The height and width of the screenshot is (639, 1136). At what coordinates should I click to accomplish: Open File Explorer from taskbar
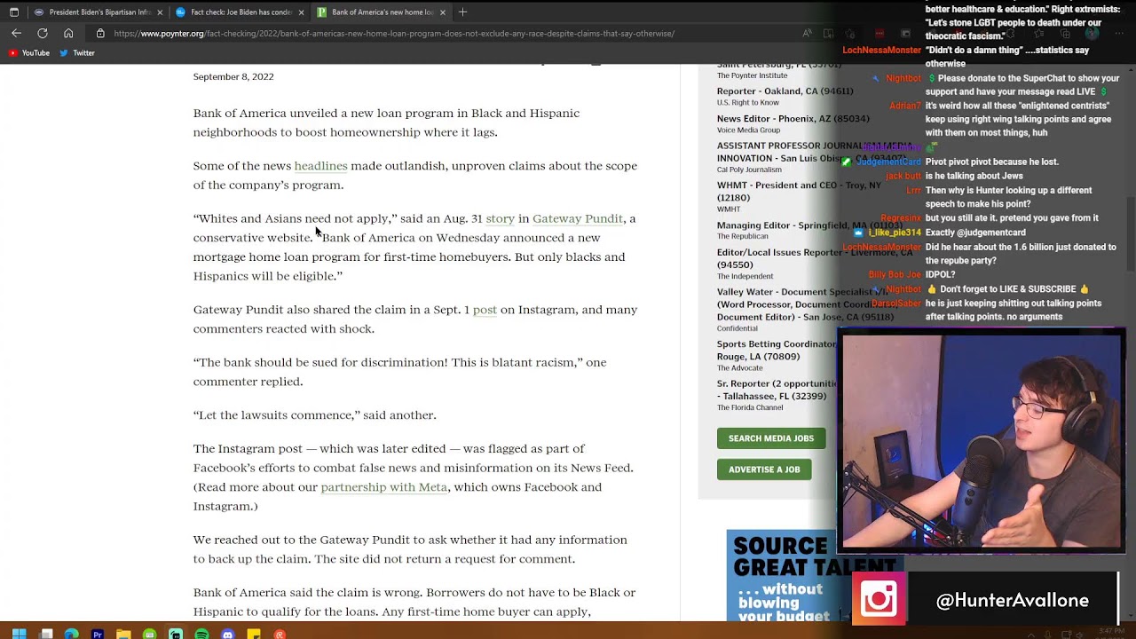(123, 634)
